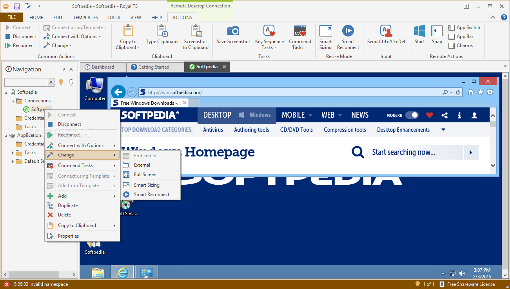Collapse the Connections folder node

tap(13, 101)
